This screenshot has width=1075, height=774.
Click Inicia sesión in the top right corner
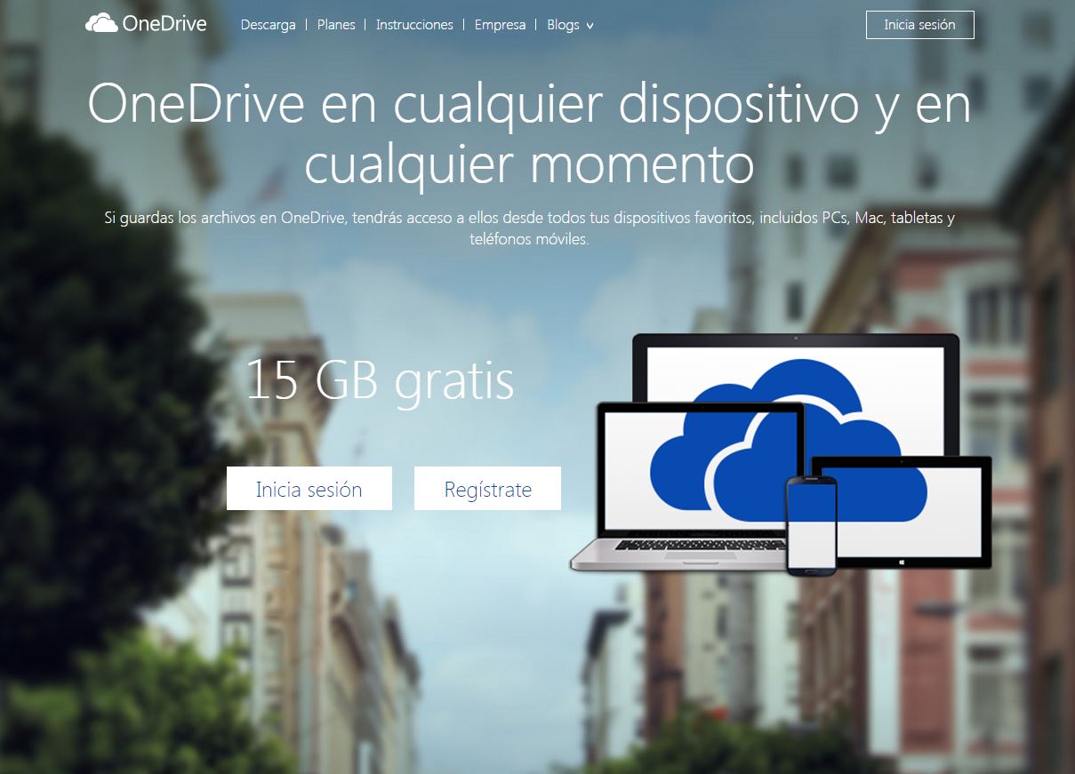(920, 25)
